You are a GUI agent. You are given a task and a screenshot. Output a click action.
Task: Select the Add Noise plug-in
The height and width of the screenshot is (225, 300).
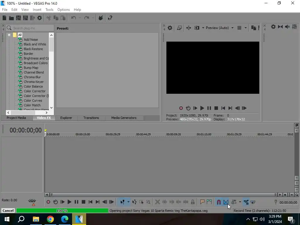tap(30, 40)
